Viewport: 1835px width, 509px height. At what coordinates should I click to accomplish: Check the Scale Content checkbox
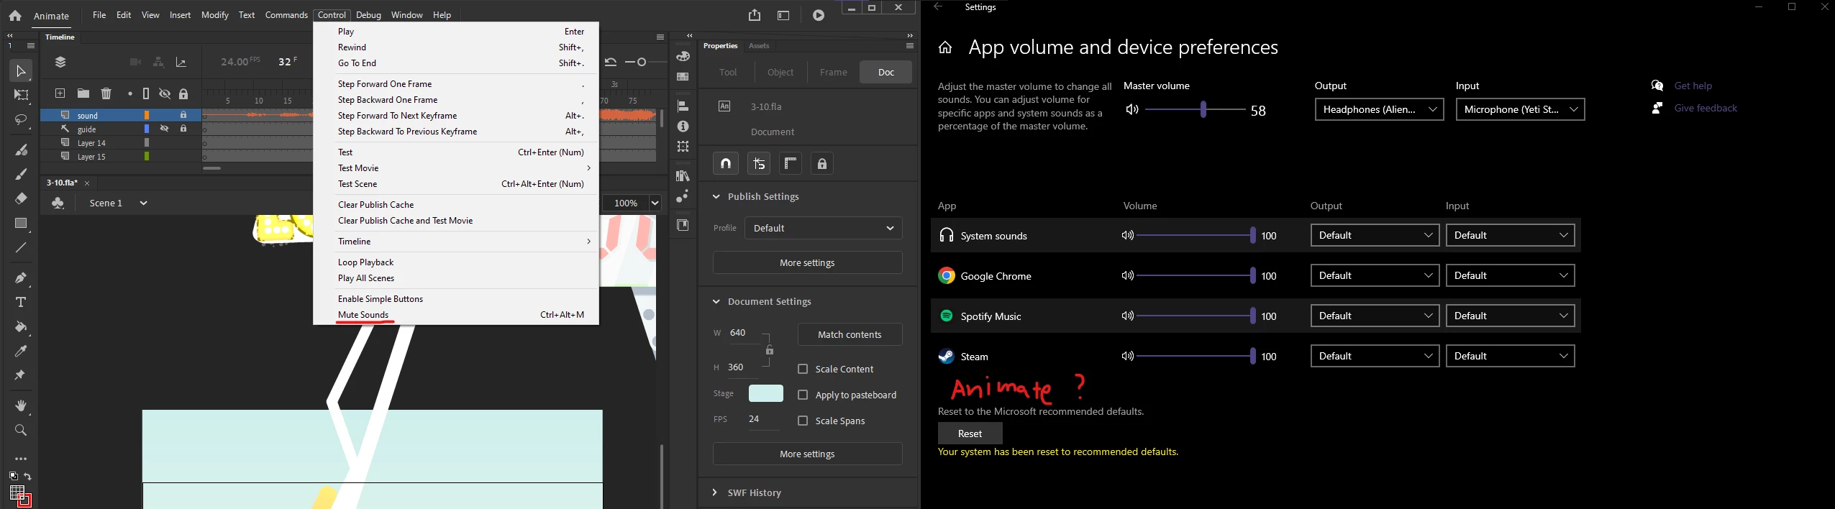coord(803,369)
